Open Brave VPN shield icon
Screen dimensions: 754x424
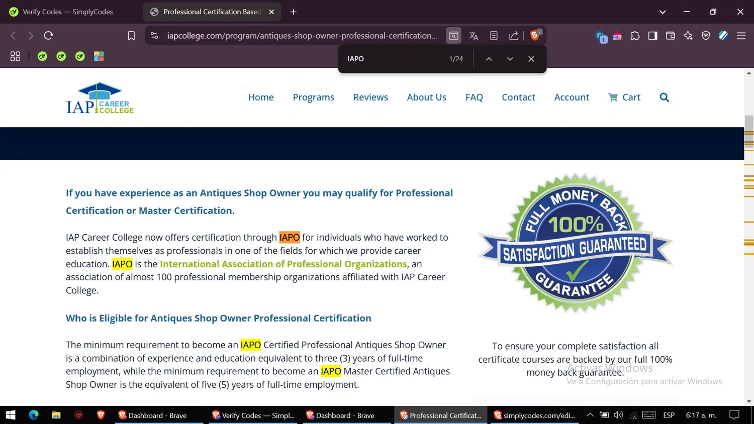(706, 36)
